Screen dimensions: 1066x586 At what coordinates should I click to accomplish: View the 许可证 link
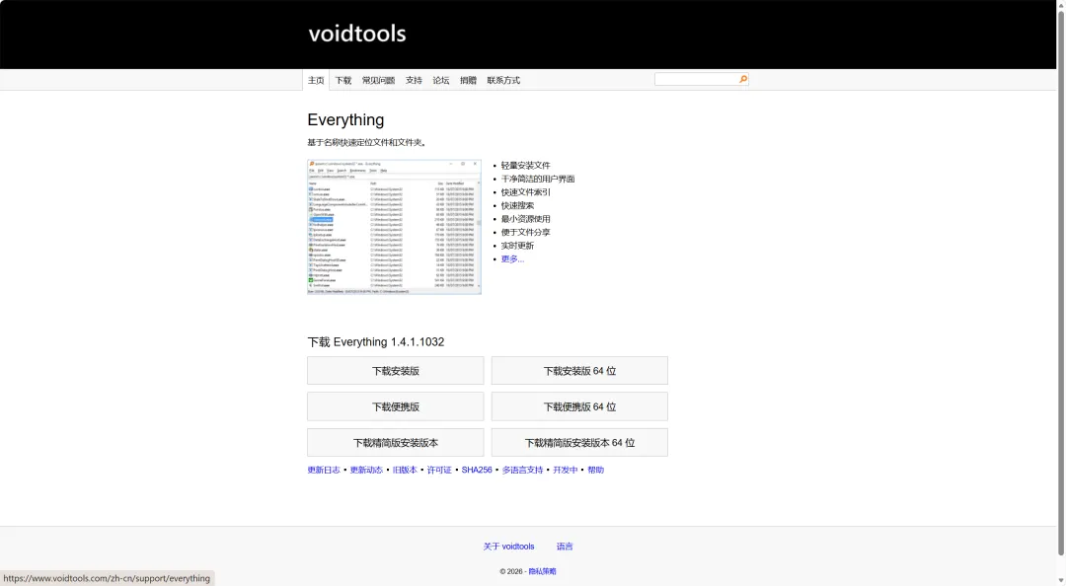(439, 470)
